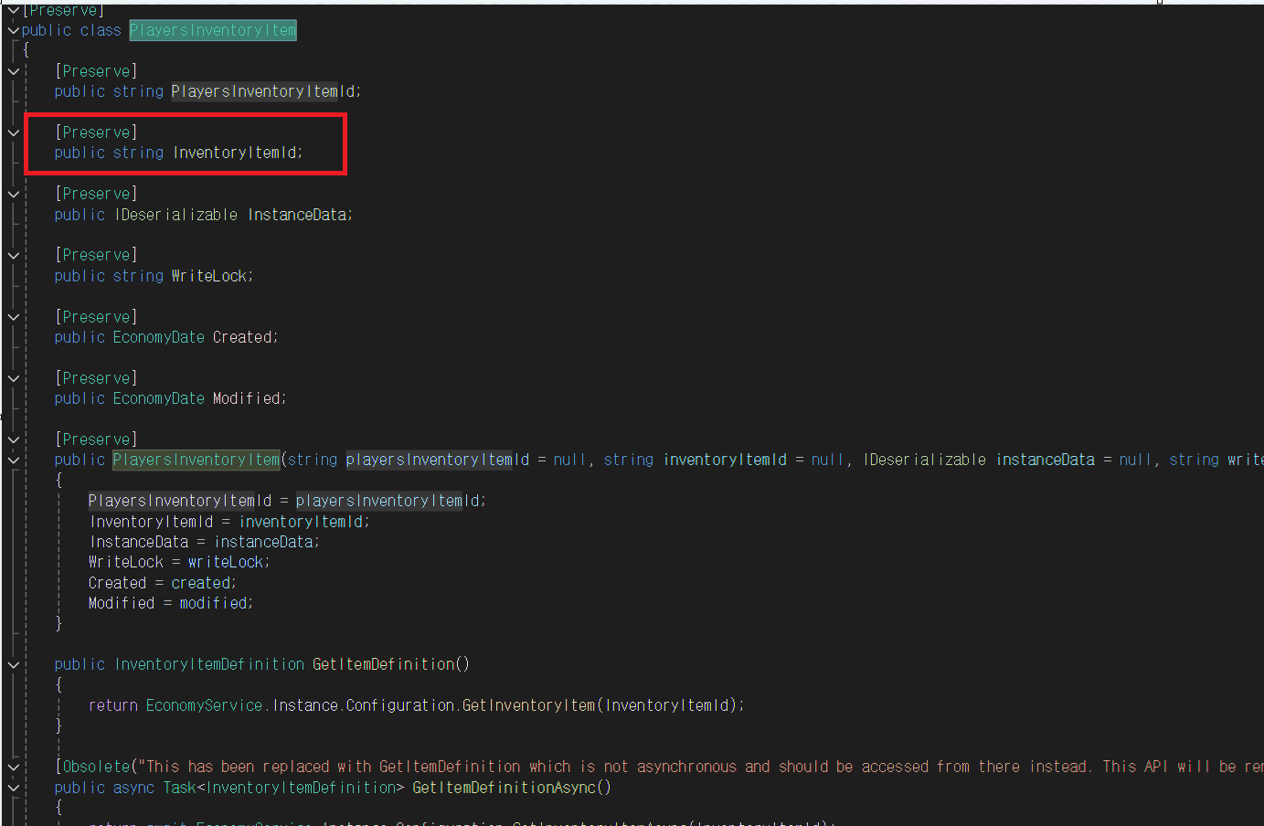1264x826 pixels.
Task: Click InventoryItemId in its public string declaration
Action: 235,153
